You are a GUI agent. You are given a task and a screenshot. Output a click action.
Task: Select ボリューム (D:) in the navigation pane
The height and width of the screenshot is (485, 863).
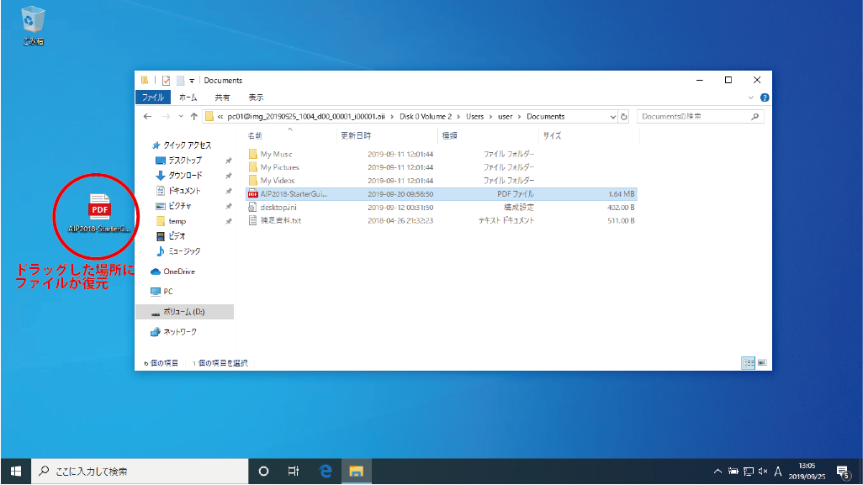[183, 312]
